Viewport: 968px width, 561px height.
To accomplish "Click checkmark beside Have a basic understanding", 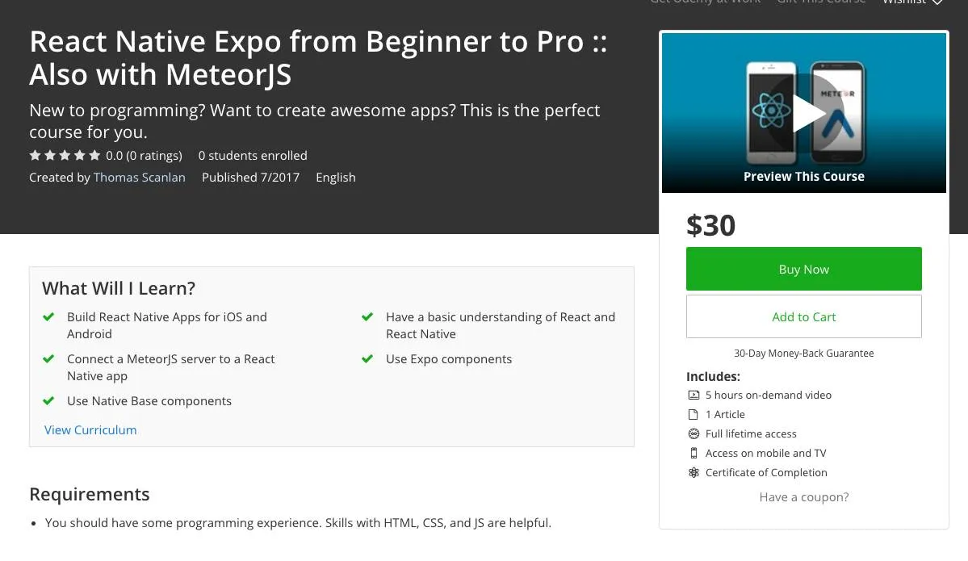I will pos(367,317).
